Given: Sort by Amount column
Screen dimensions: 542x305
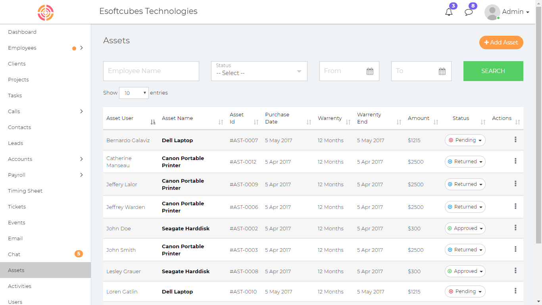Looking at the screenshot, I should [x=423, y=118].
